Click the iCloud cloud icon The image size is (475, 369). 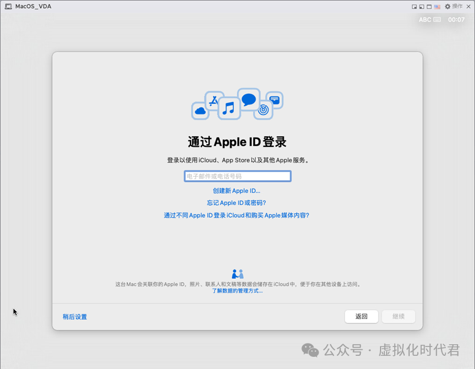point(200,111)
